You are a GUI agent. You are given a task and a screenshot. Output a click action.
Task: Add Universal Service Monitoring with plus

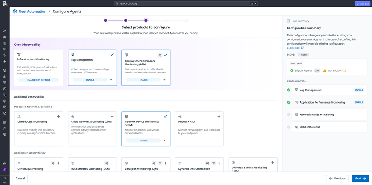(x=272, y=163)
